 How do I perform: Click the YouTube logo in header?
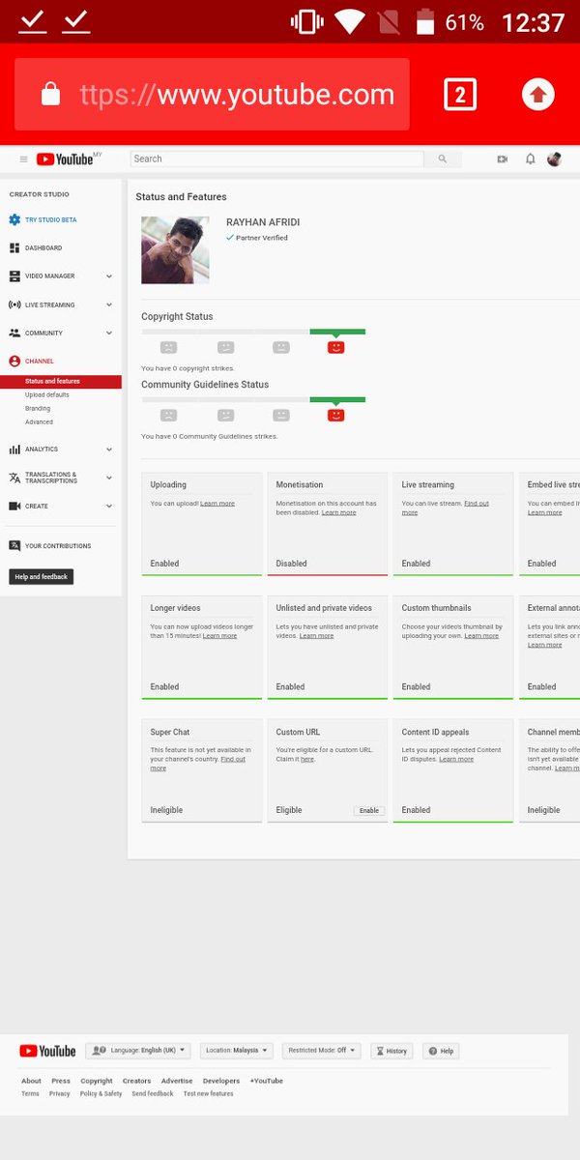65,159
